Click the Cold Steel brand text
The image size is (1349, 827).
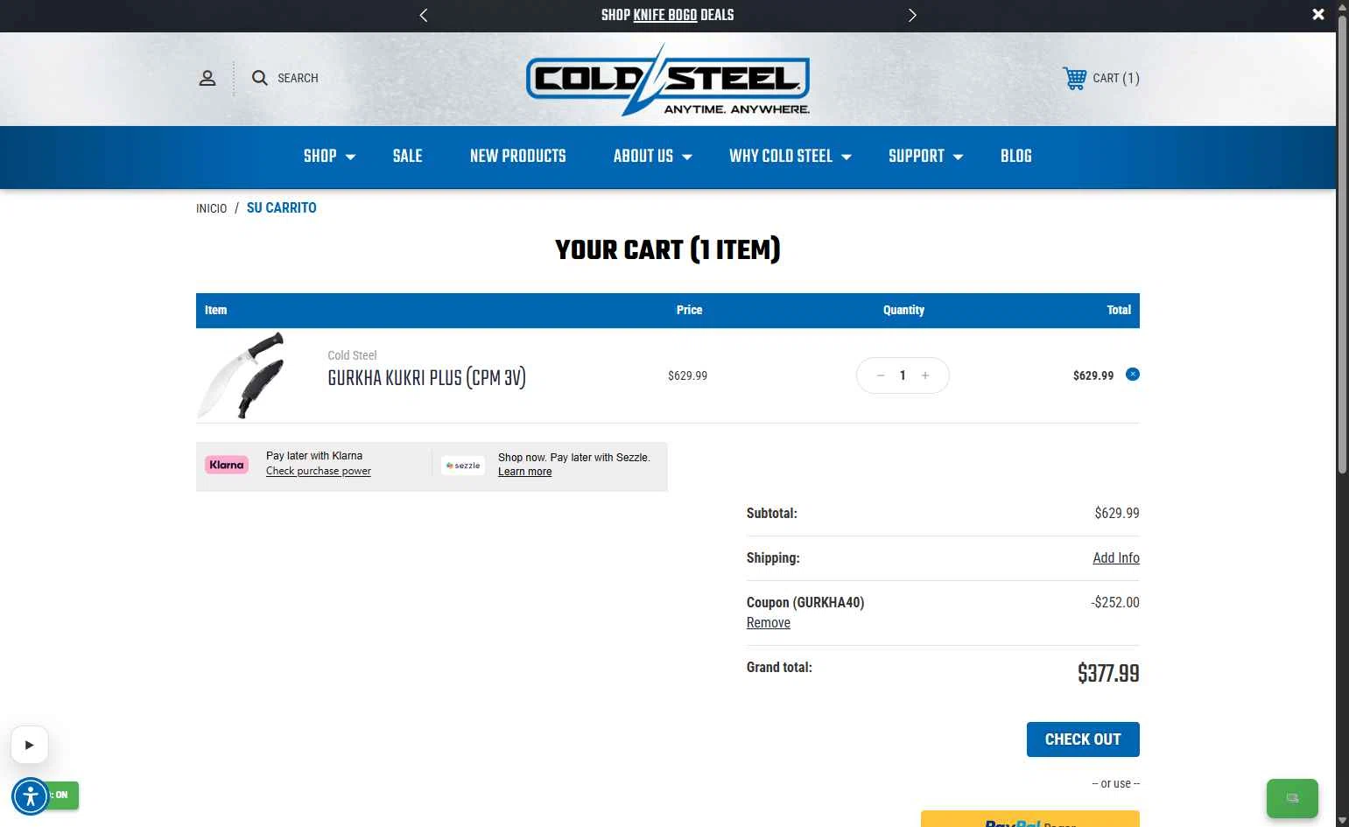point(352,355)
